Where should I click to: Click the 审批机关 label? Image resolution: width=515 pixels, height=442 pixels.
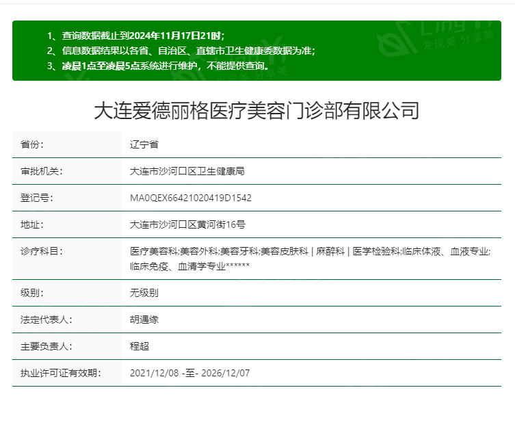click(x=42, y=171)
